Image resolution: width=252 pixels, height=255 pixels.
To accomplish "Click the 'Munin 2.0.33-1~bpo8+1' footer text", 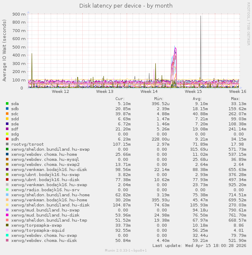I will tap(126, 250).
